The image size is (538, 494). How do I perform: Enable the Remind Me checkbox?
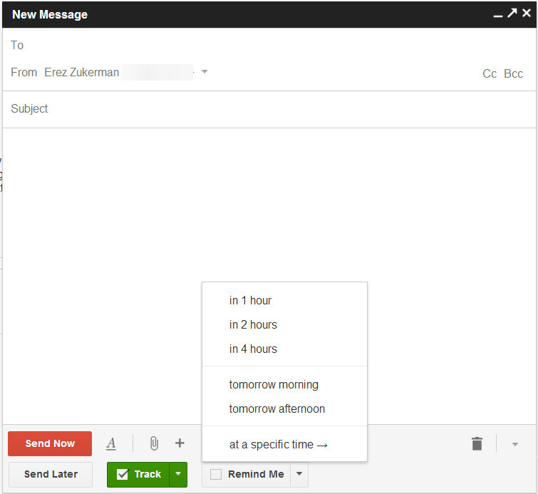click(216, 474)
